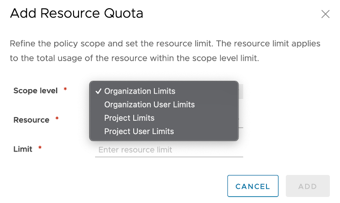This screenshot has height=203, width=340.
Task: Pick Project Limits from the list
Action: 129,118
